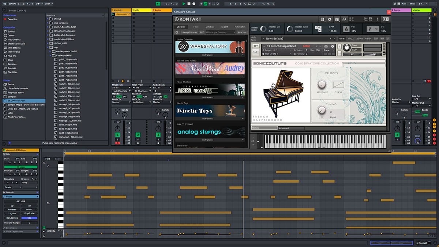Toggle the Automation Arm button in transport
439x247 pixels.
click(205, 4)
